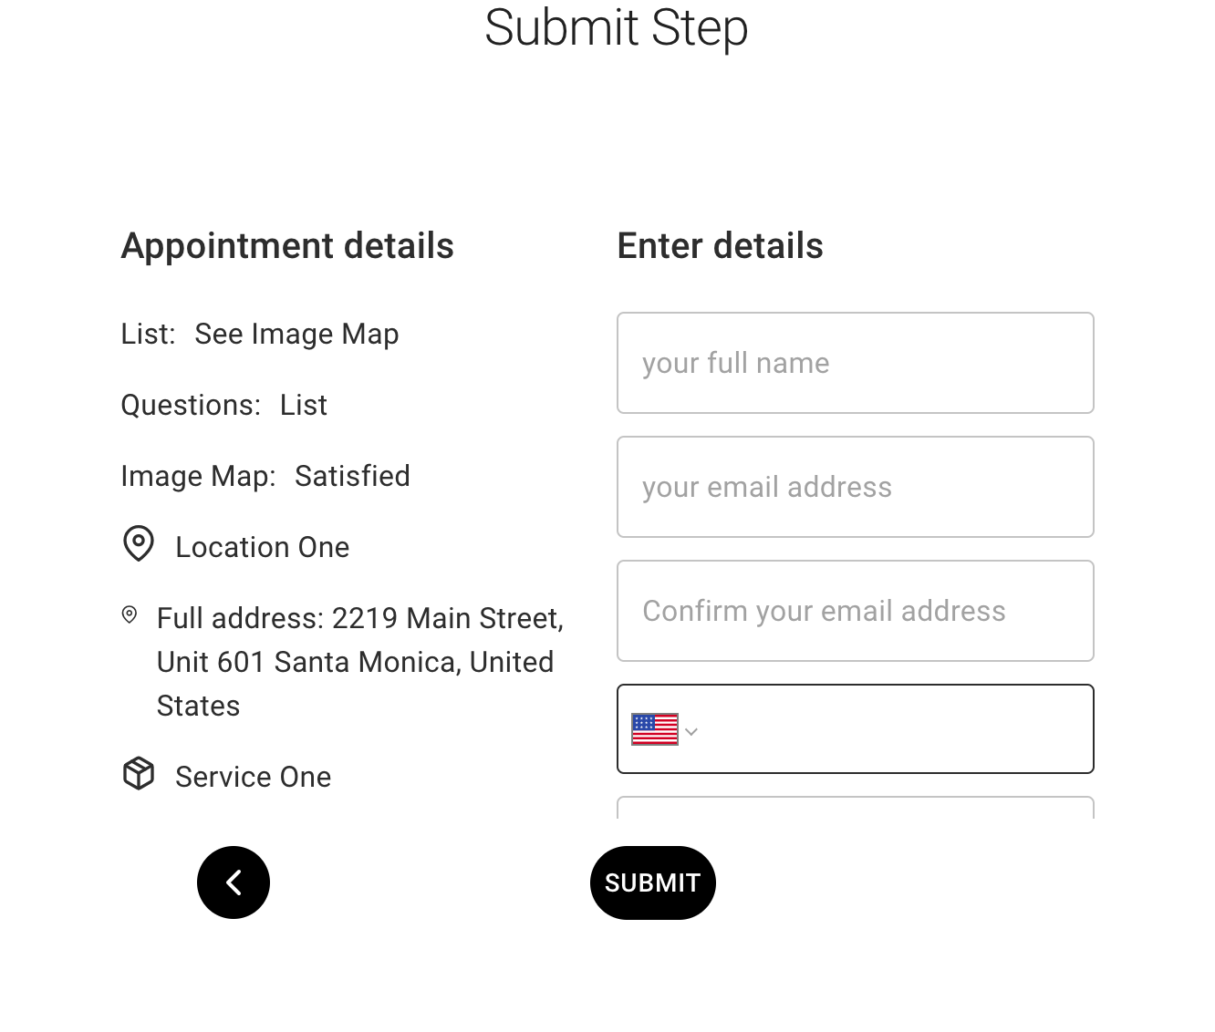The height and width of the screenshot is (1032, 1215).
Task: Click the SUBMIT button
Action: (x=653, y=882)
